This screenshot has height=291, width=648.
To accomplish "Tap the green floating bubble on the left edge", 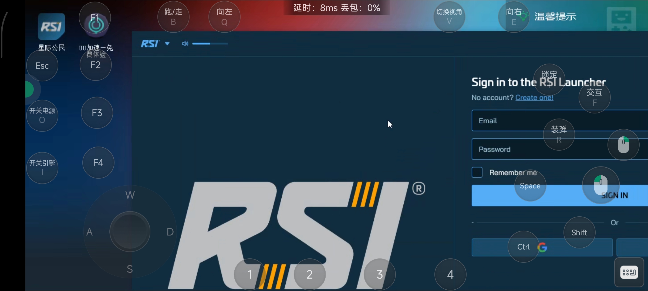I will [x=29, y=89].
